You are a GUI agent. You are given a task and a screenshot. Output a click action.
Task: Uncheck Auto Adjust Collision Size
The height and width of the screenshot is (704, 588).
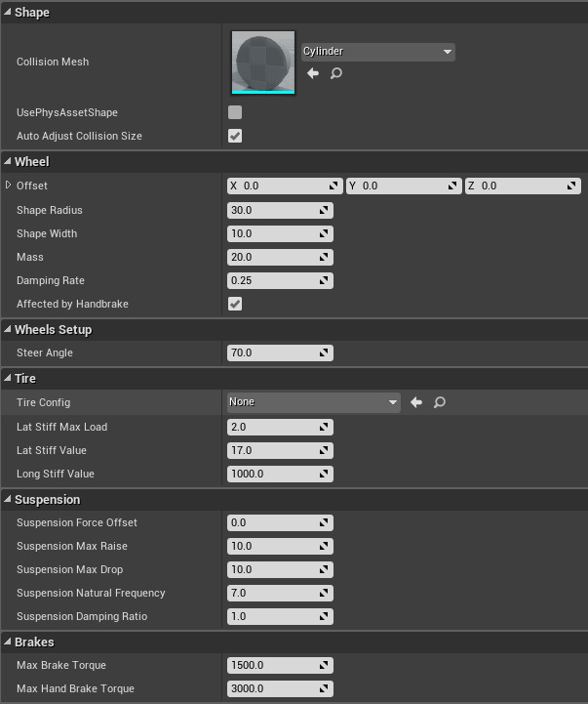tap(235, 136)
